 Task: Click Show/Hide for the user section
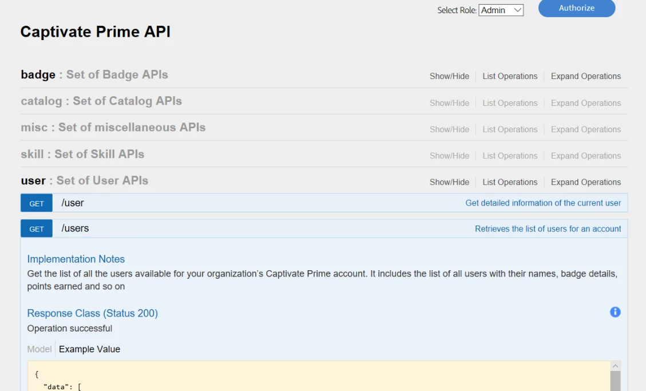point(449,182)
